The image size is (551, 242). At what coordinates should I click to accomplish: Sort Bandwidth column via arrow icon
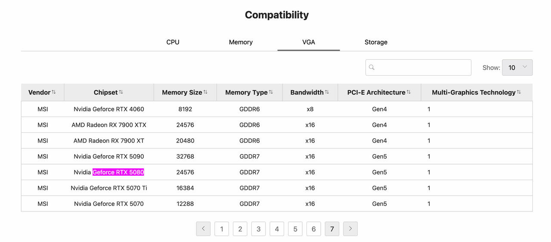coord(327,92)
